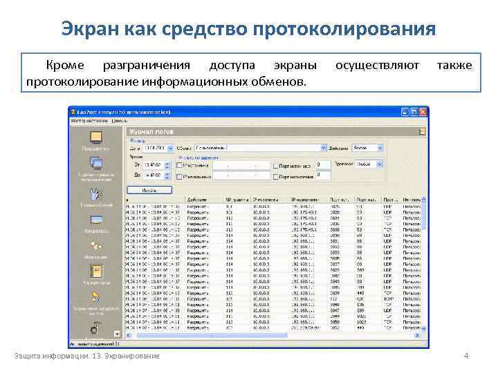The image size is (498, 373).
Task: Sort by the Порт наз. column header
Action: (368, 200)
